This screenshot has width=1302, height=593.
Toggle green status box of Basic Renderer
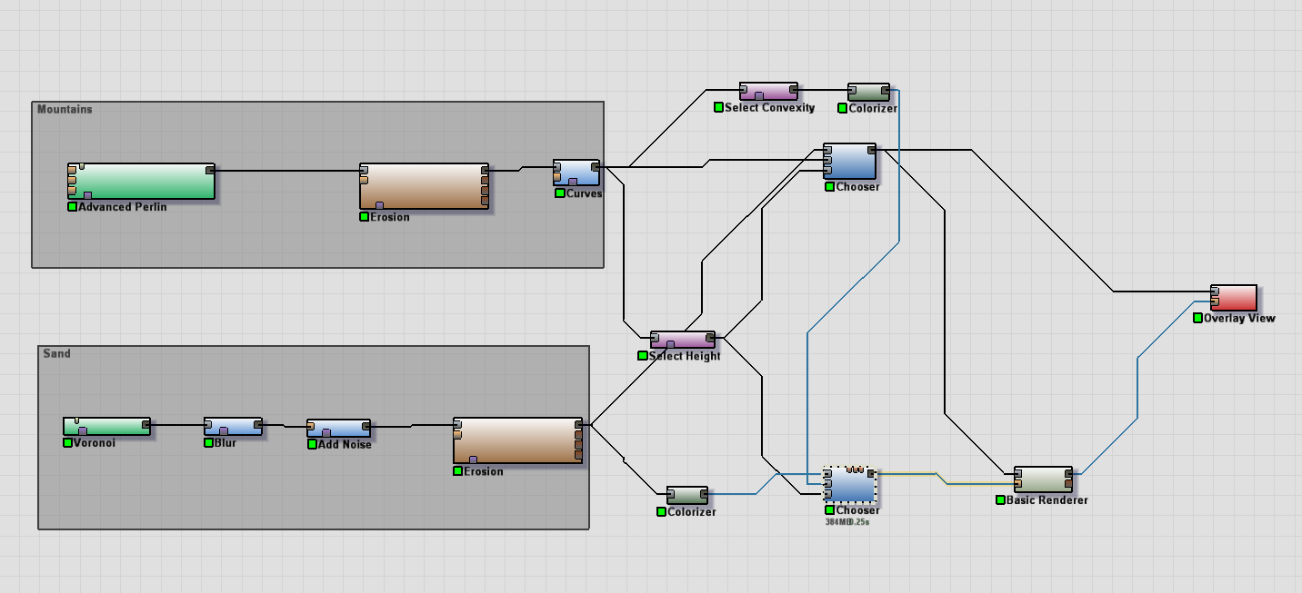point(1000,500)
